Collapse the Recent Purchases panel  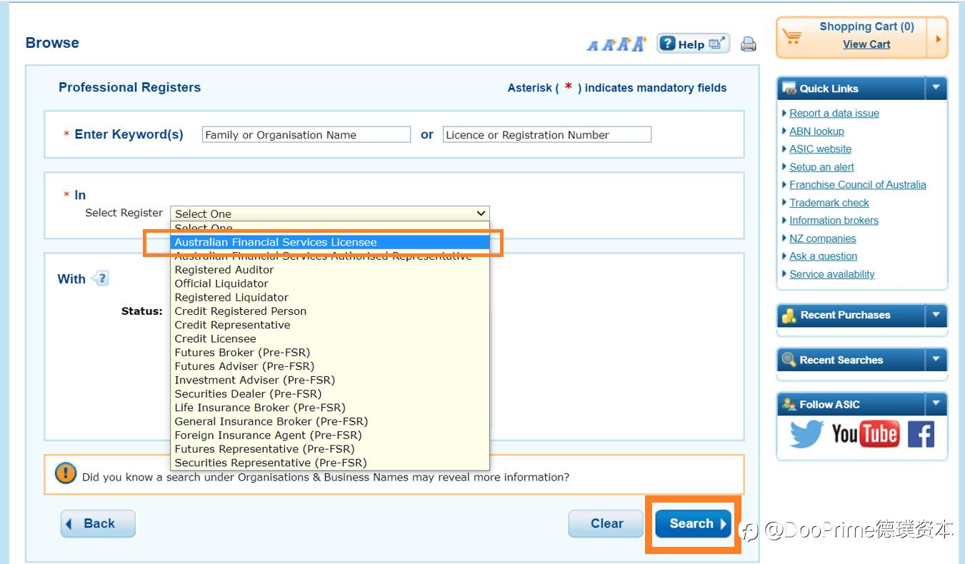[936, 315]
